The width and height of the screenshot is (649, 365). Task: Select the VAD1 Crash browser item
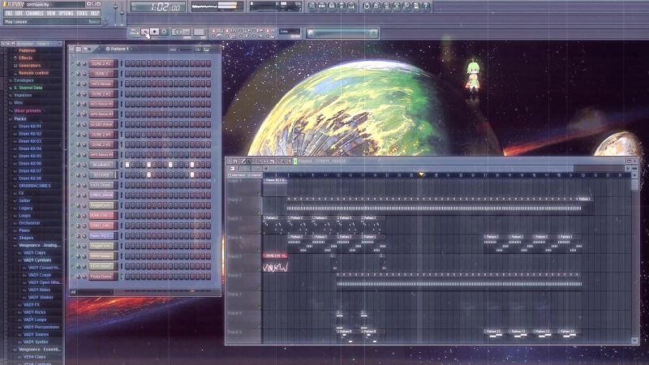[x=40, y=275]
